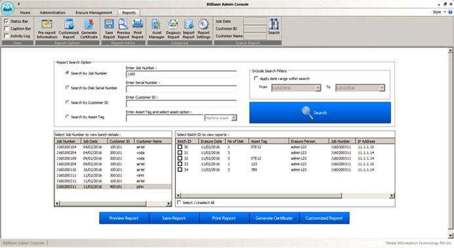Click the Enter Asset Tag field

pyautogui.click(x=165, y=118)
